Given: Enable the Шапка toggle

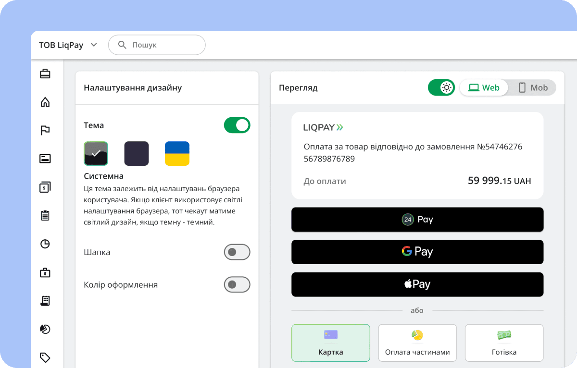Looking at the screenshot, I should coord(237,252).
